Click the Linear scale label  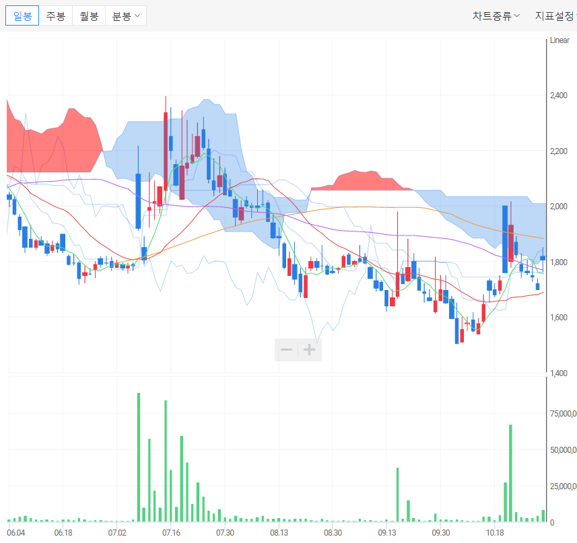click(559, 40)
